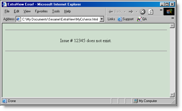Viewport: 182px width, 111px height.
Task: Click the Forward arrow button
Action: click(131, 12)
